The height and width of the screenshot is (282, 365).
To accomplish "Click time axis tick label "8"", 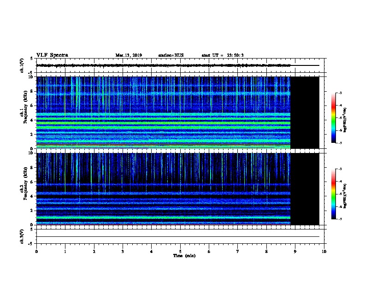I will [x=266, y=252].
